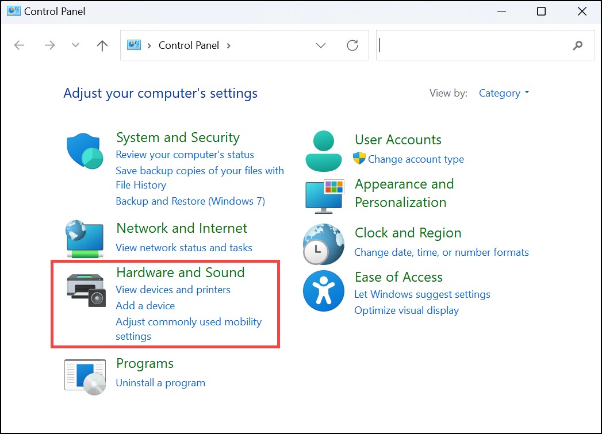Select Control Panel in the breadcrumb bar
Image resolution: width=602 pixels, height=434 pixels.
(189, 45)
